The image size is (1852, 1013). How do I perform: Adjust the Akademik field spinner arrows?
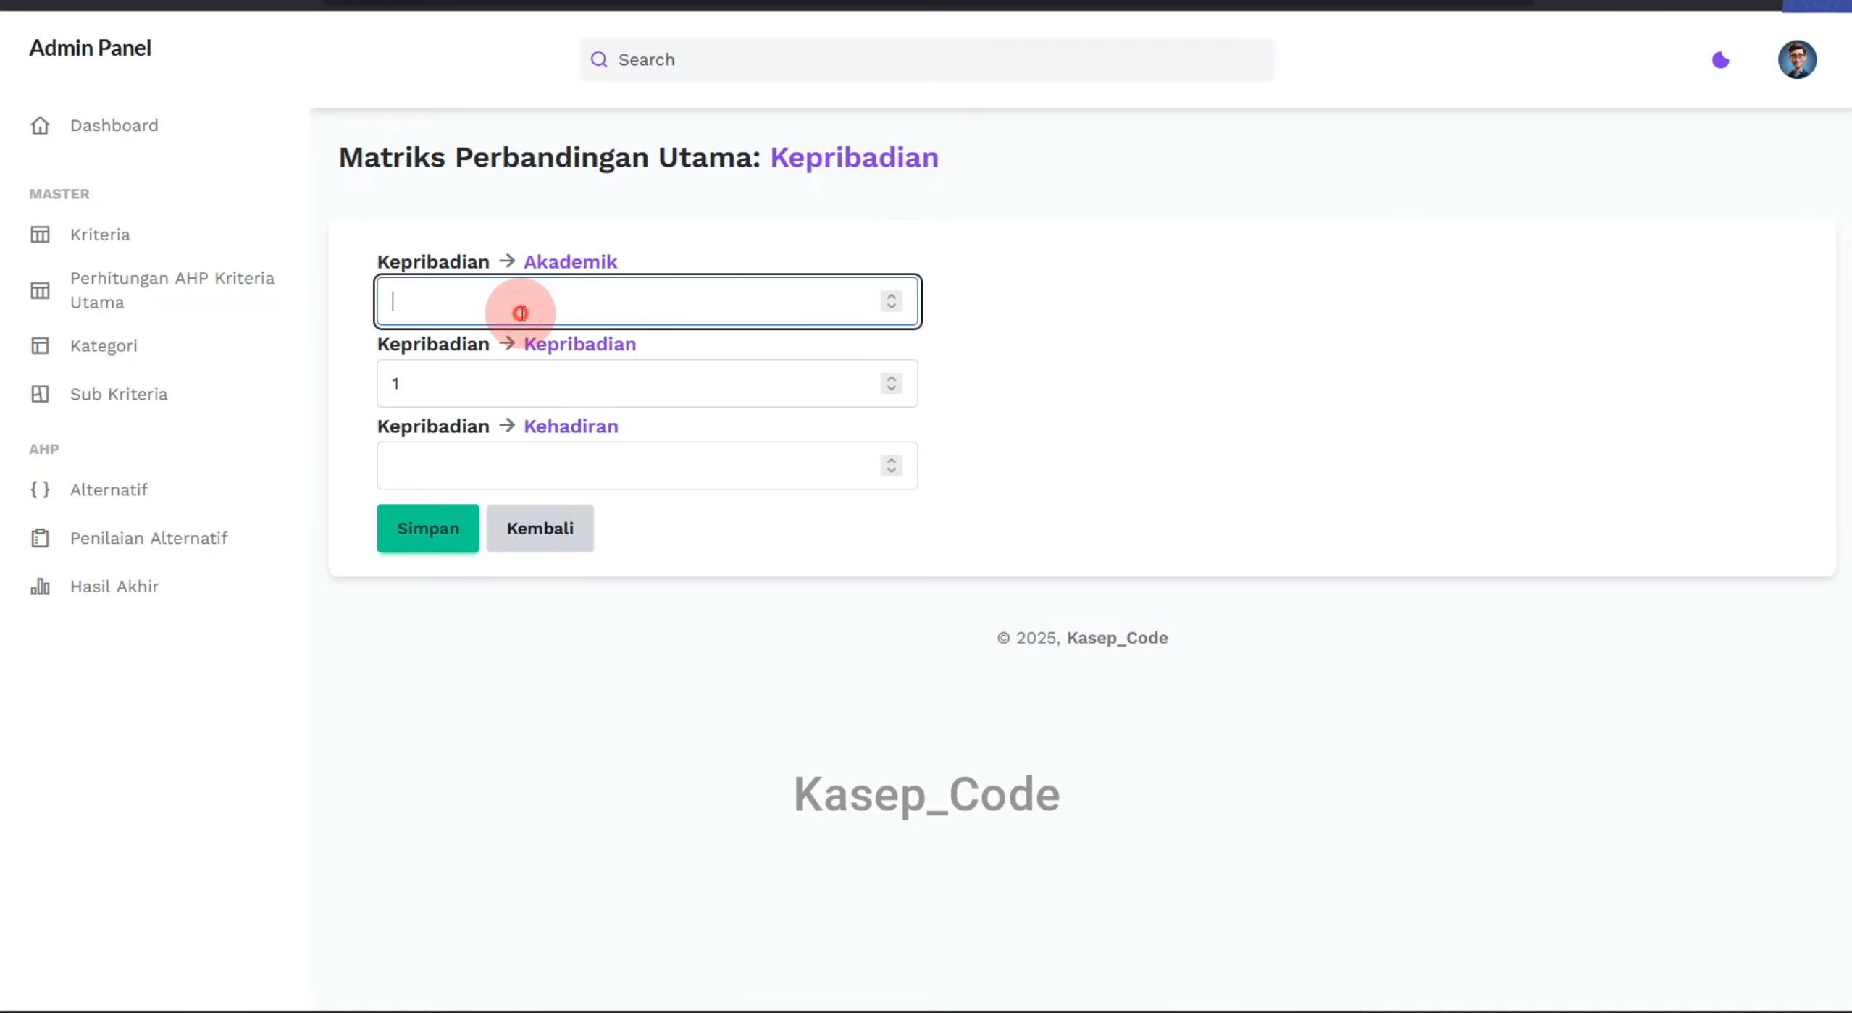[x=891, y=301]
